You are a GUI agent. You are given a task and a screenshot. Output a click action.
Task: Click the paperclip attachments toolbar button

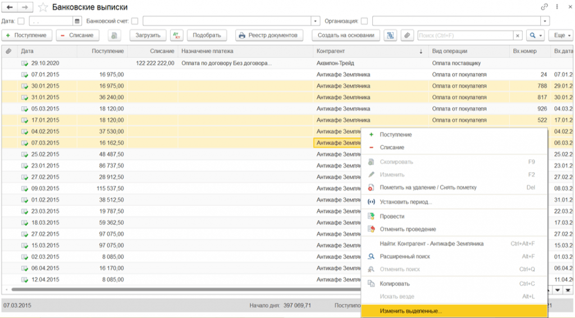click(407, 35)
